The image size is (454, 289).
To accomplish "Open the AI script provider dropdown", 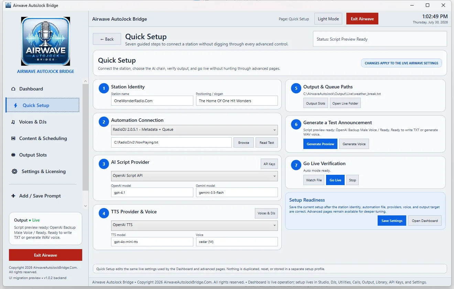I will pos(194,176).
